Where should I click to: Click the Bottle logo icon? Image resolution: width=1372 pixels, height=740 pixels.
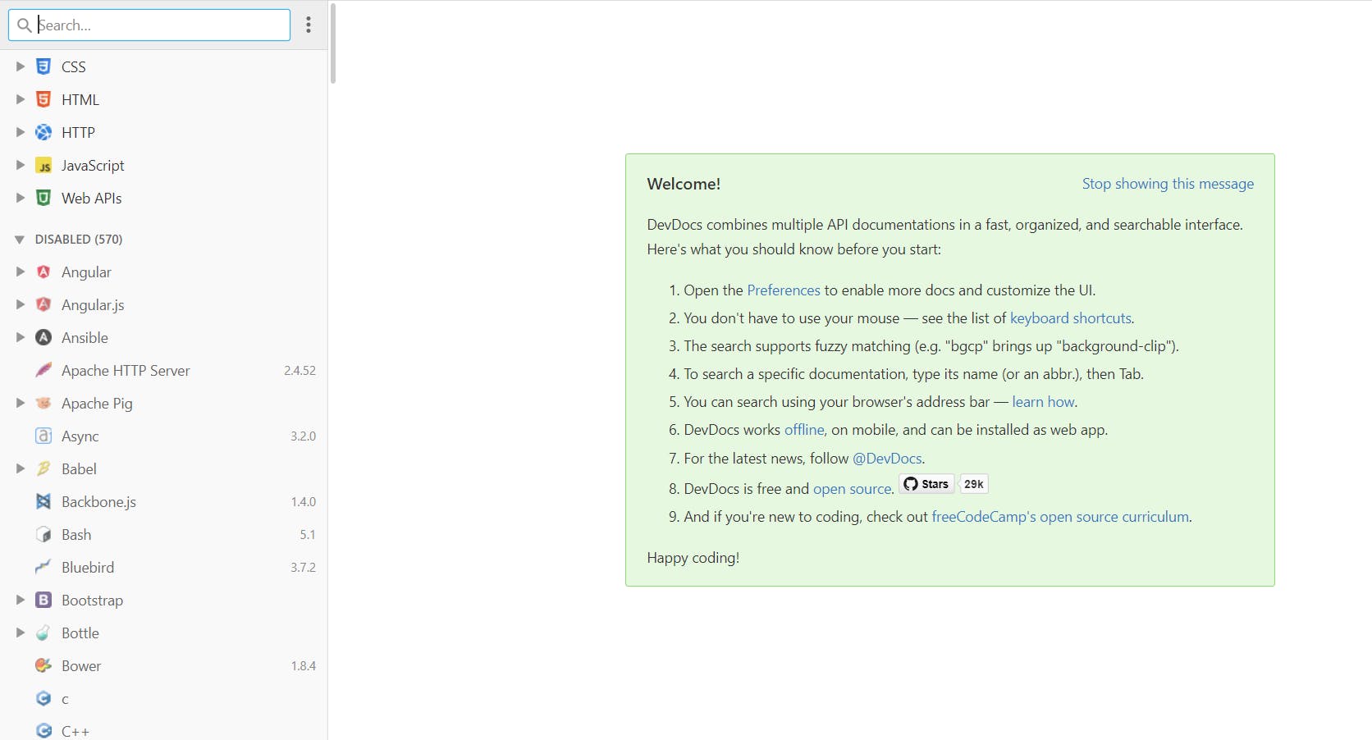(x=43, y=633)
